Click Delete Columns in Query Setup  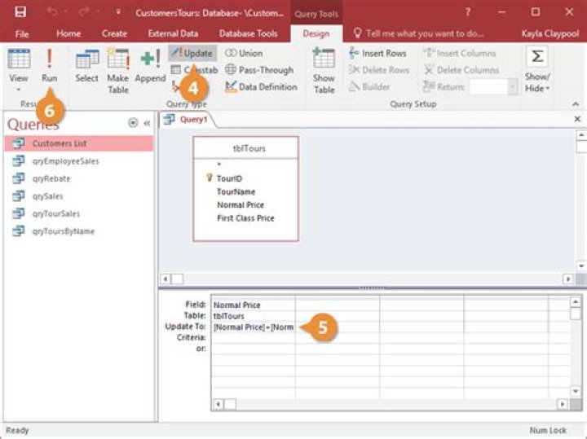click(x=461, y=70)
